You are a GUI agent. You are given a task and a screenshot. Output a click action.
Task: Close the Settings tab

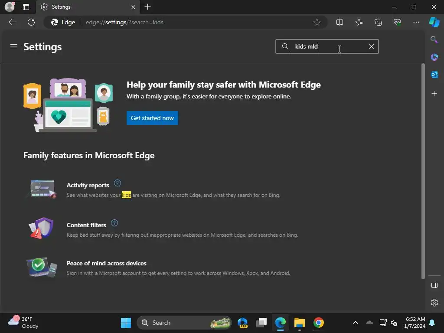(x=133, y=7)
